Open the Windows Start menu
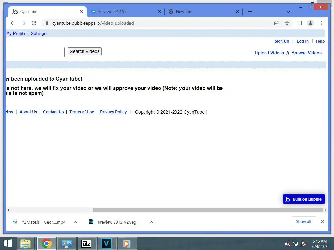Viewport: 334px width, 250px height. tap(8, 243)
